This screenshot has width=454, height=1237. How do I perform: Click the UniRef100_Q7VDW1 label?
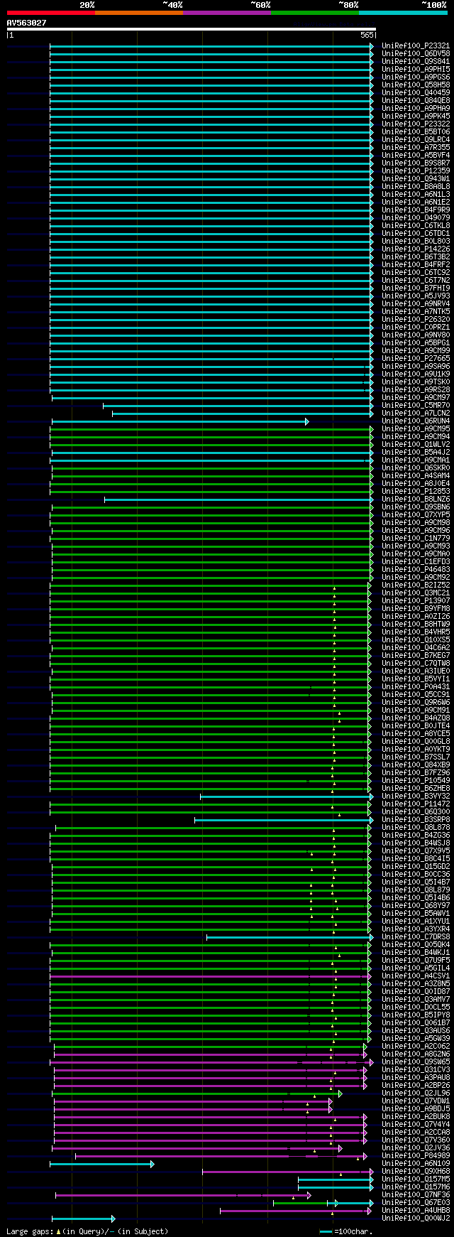click(x=416, y=1101)
